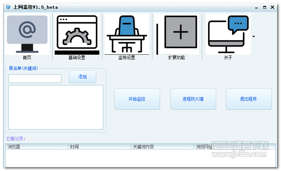Click inside the blacklist keyword list box
281x171 pixels.
point(56,107)
